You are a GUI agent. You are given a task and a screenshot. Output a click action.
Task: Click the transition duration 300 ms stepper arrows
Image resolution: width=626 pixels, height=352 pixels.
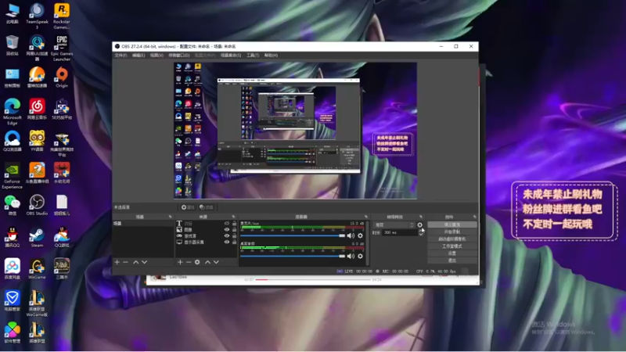(421, 232)
